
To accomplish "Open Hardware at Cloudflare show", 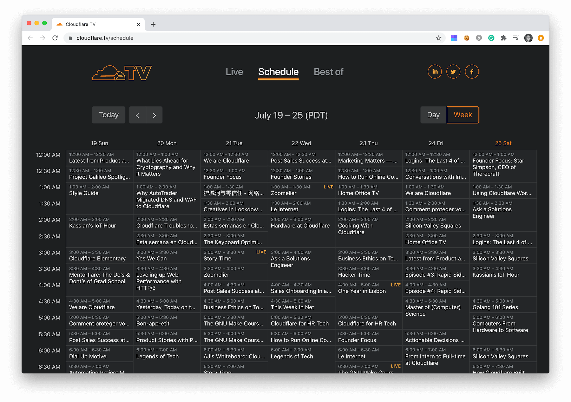I will [x=301, y=231].
